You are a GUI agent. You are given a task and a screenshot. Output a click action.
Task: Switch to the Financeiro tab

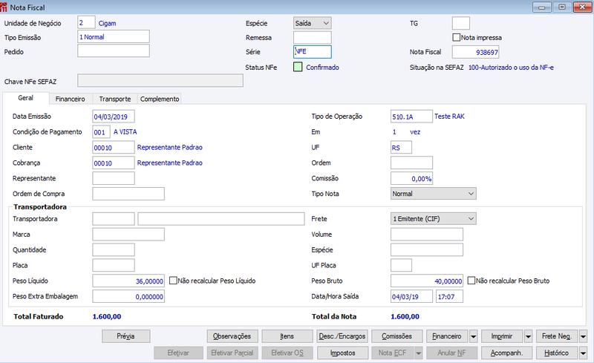(70, 99)
